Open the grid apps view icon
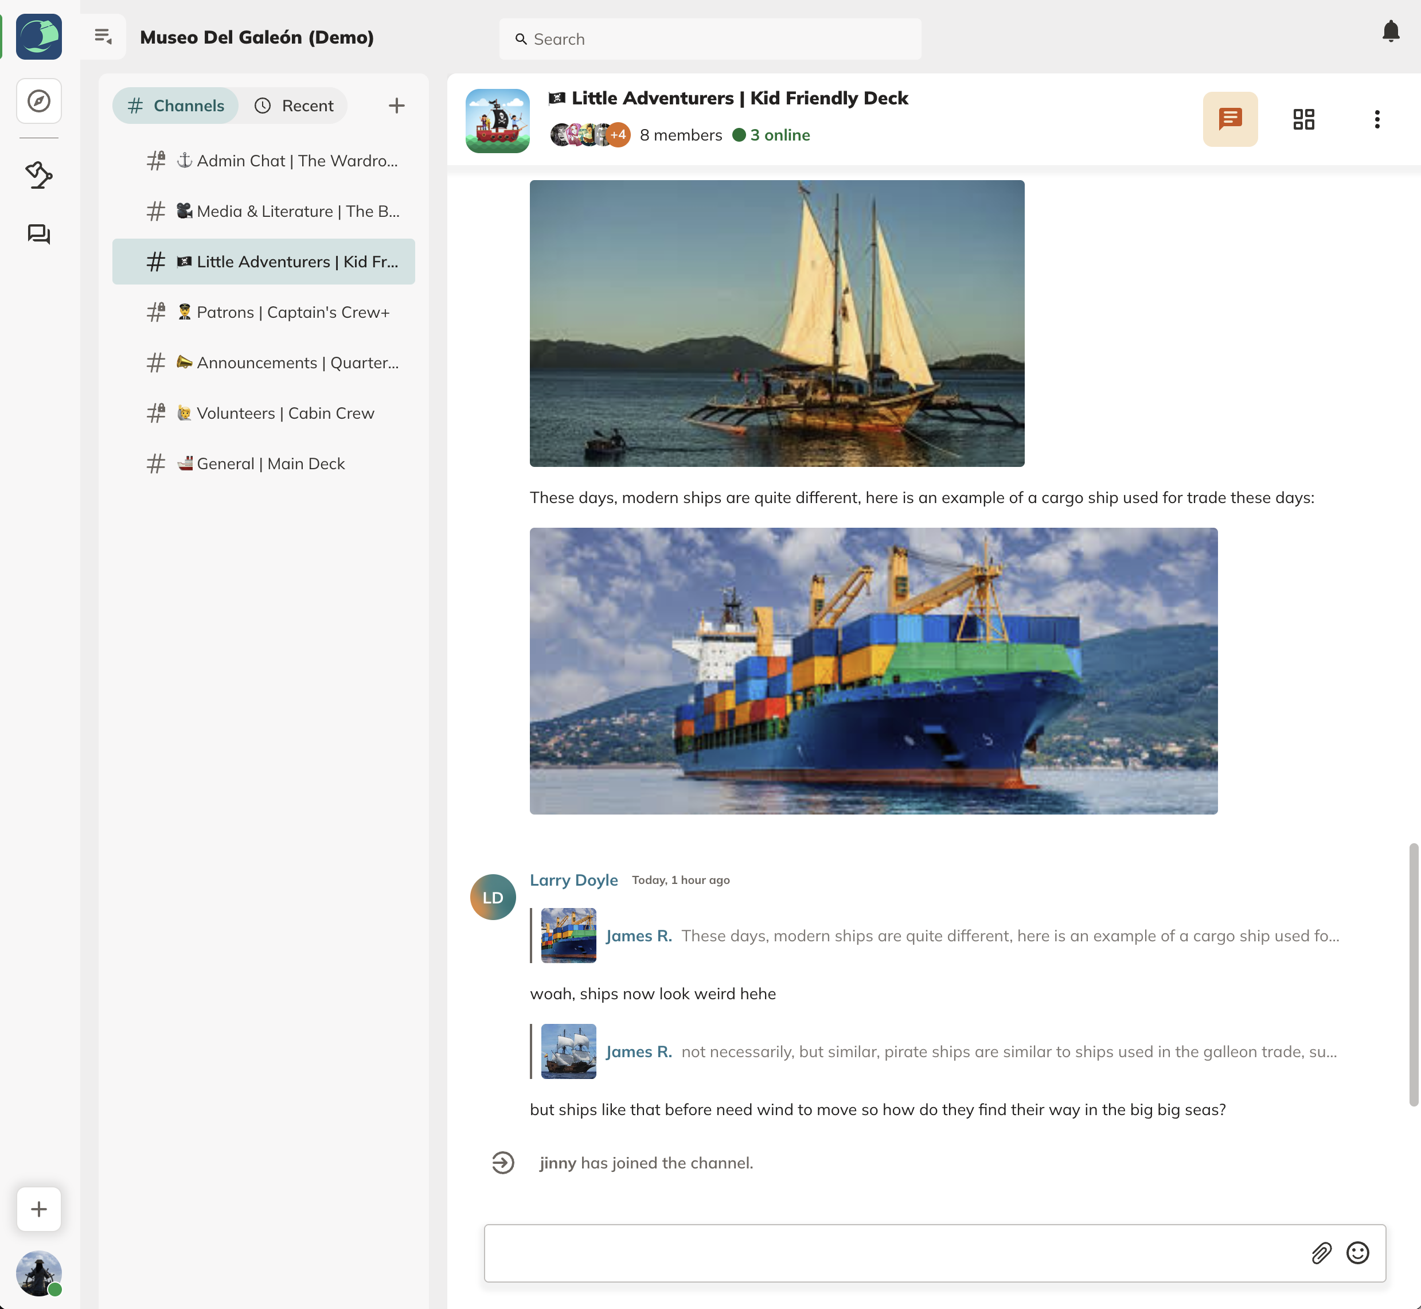 (1303, 119)
